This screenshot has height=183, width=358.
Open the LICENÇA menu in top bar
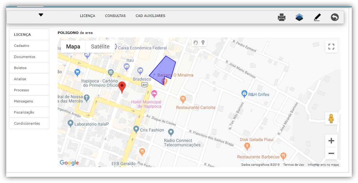click(x=87, y=16)
